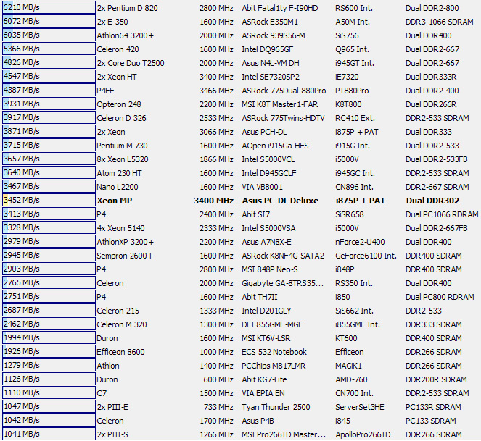Select the AthlonXP 3200+ entry
Viewport: 481px width, 441px height.
click(x=126, y=242)
